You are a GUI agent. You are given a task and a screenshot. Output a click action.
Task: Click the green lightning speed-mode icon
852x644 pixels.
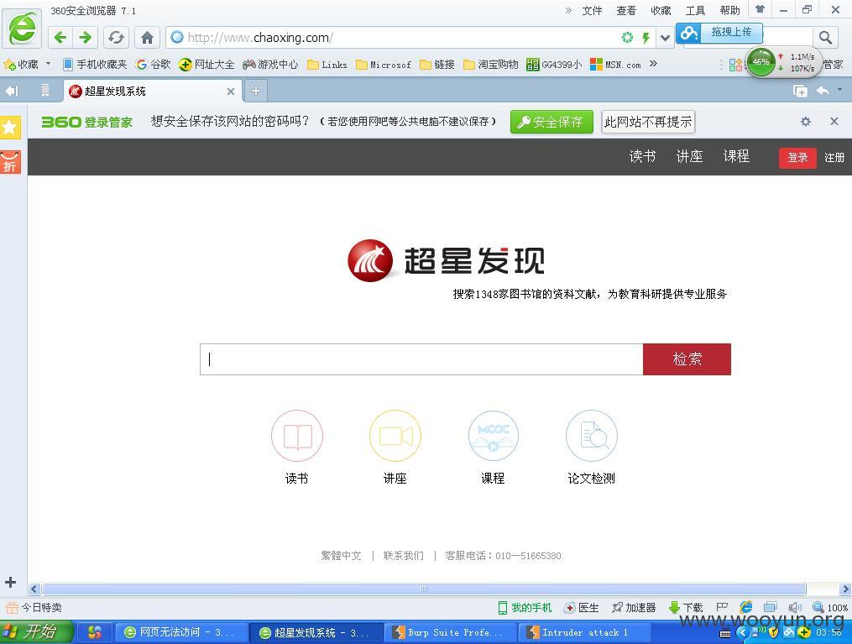point(646,38)
